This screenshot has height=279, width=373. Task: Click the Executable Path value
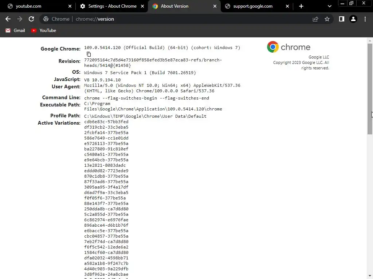[x=153, y=106]
